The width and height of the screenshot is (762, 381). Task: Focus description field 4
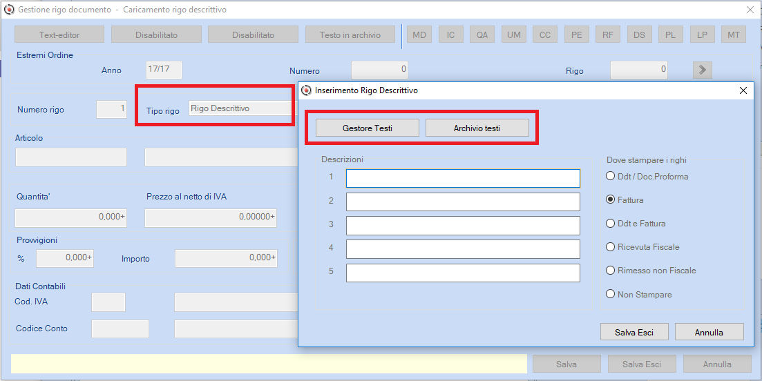[x=463, y=248]
